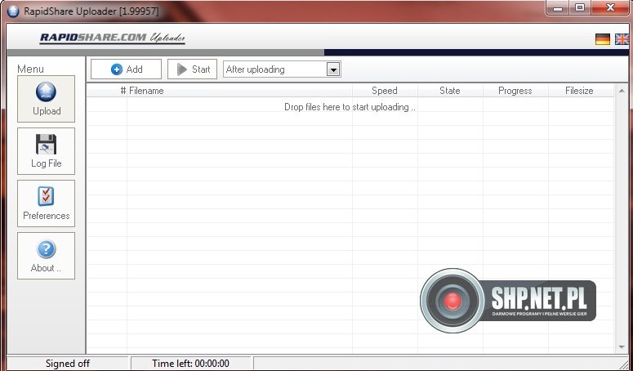This screenshot has height=371, width=633.
Task: Open the About section
Action: 46,256
